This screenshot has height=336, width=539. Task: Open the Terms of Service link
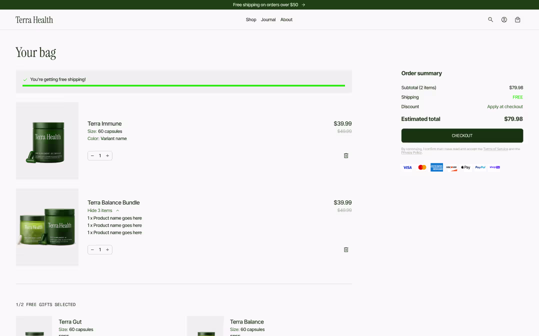click(x=495, y=148)
